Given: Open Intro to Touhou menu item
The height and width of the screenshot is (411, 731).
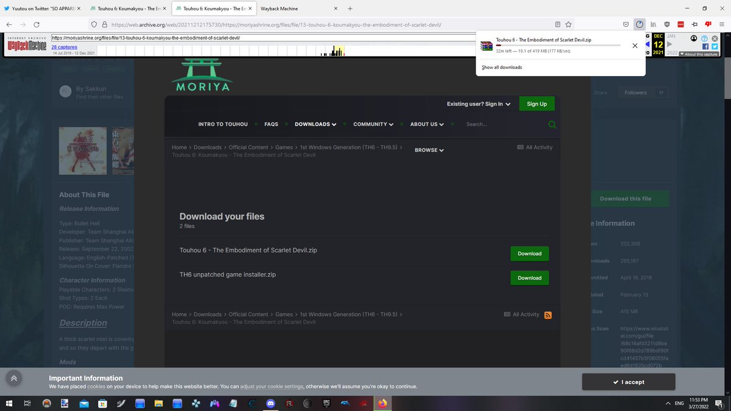Looking at the screenshot, I should click(223, 124).
